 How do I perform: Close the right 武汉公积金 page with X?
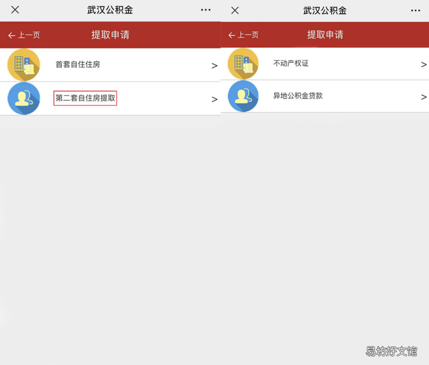(235, 10)
